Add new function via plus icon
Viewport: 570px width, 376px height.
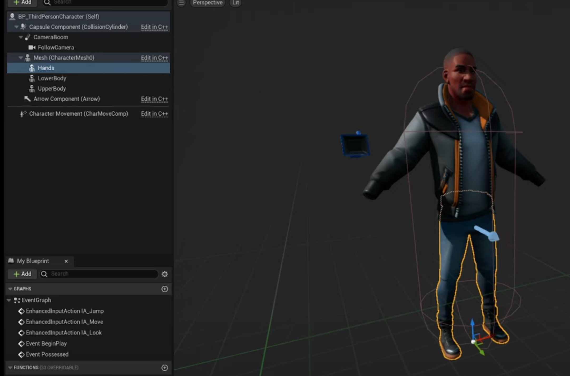pyautogui.click(x=165, y=368)
